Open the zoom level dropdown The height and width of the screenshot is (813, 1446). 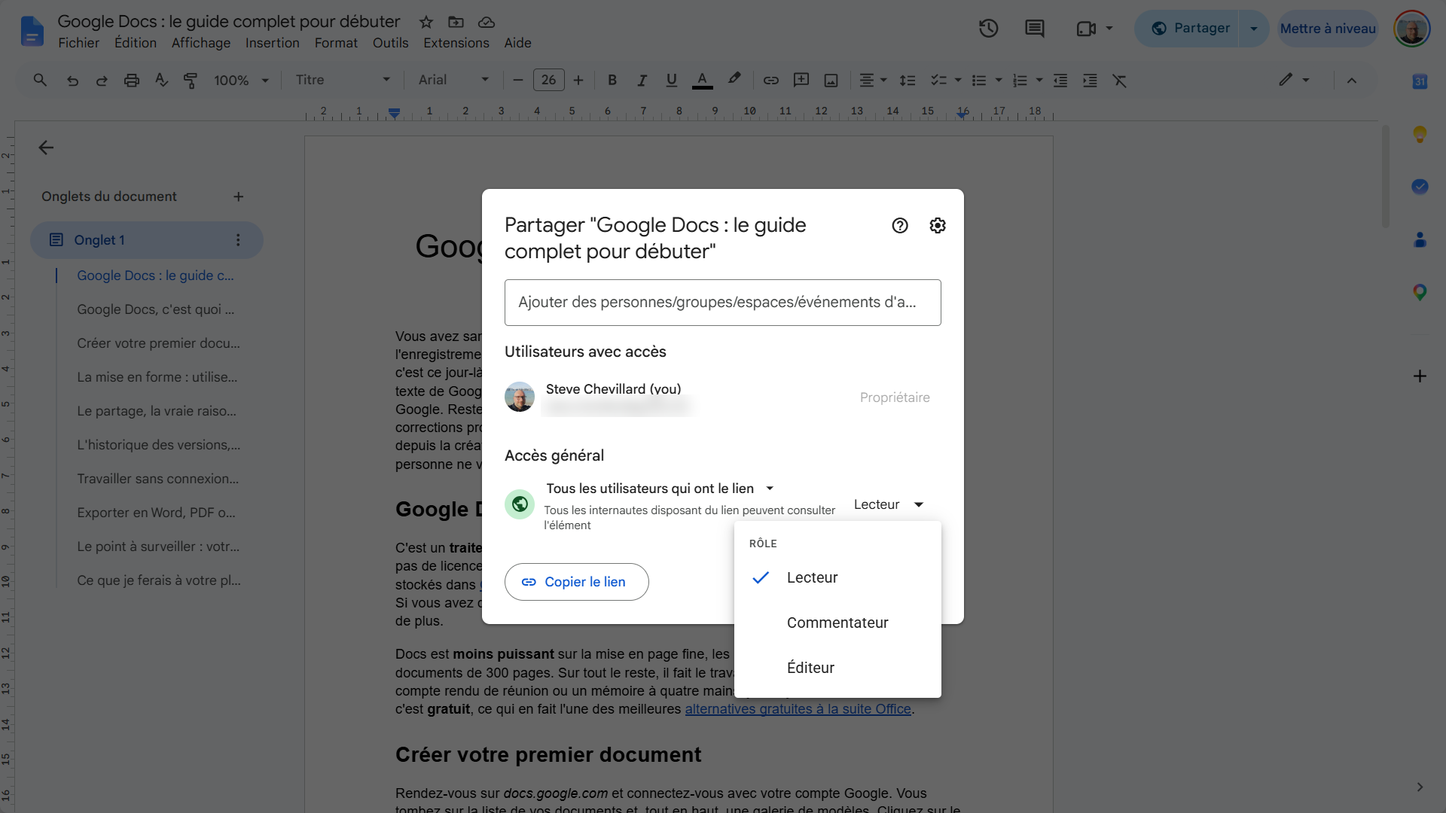coord(241,80)
